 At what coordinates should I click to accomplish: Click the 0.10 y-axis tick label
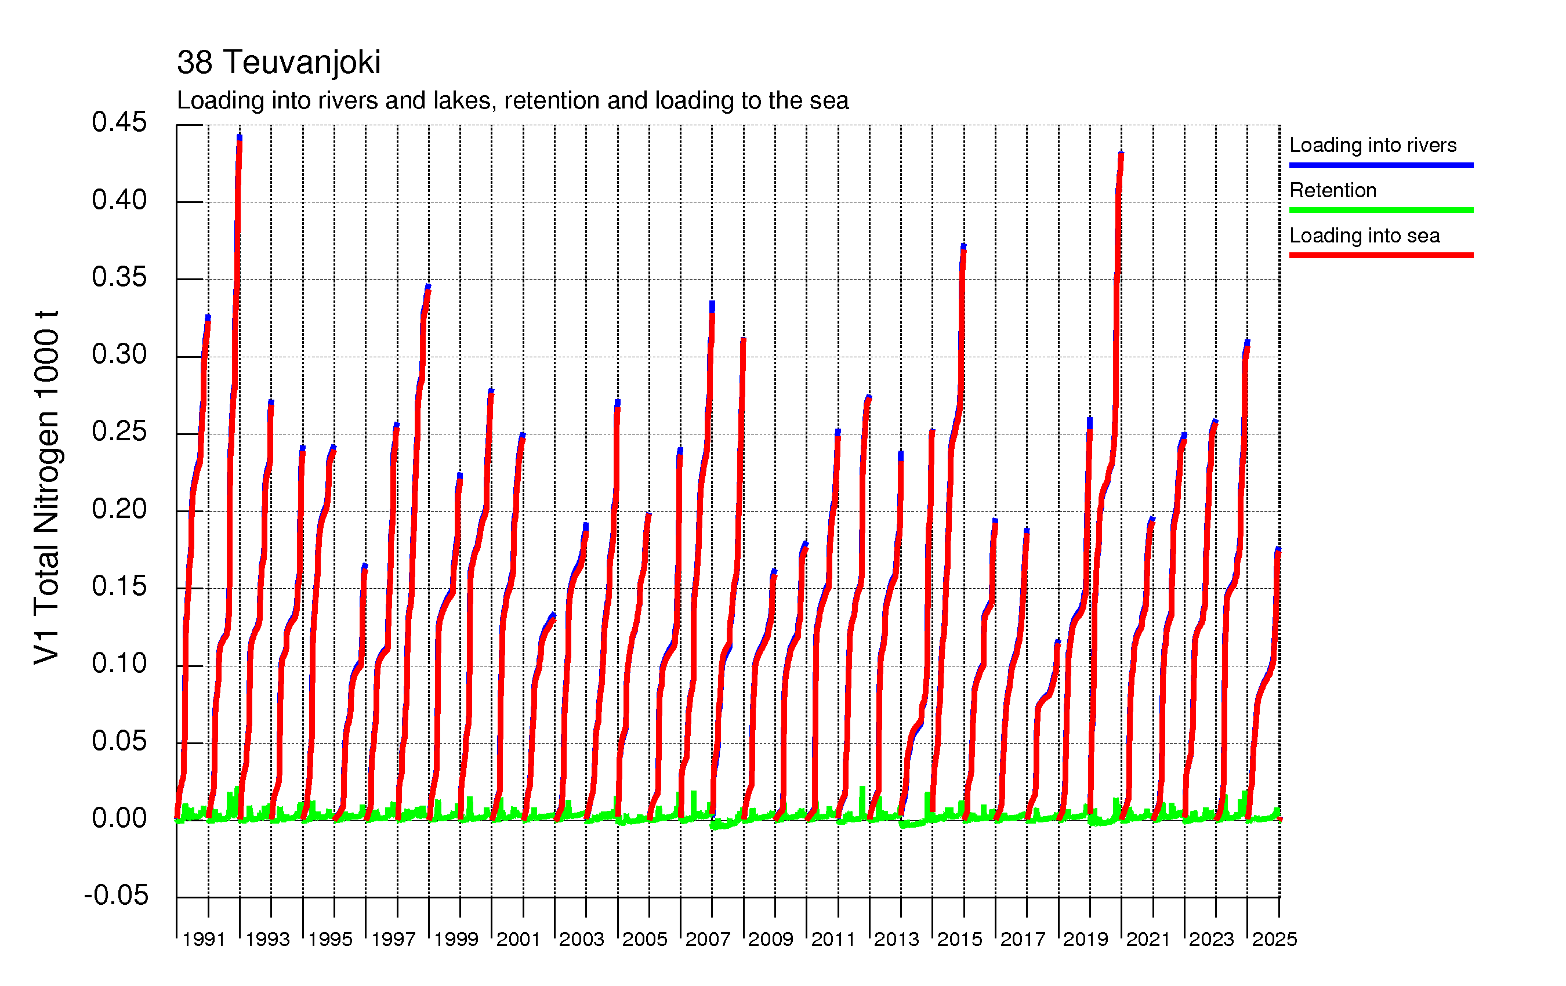[119, 664]
